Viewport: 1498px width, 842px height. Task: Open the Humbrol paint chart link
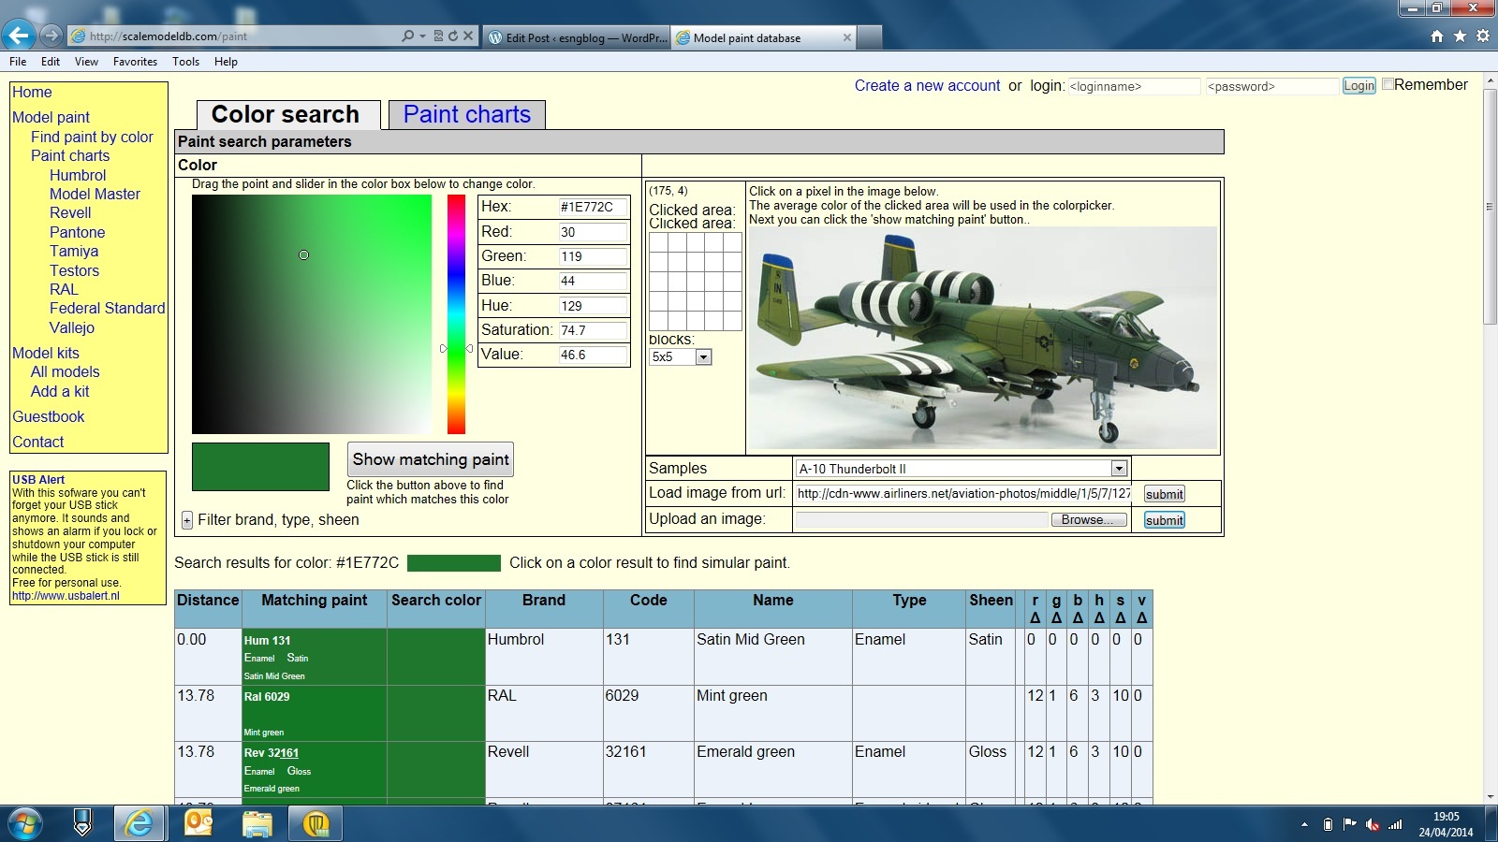coord(78,175)
